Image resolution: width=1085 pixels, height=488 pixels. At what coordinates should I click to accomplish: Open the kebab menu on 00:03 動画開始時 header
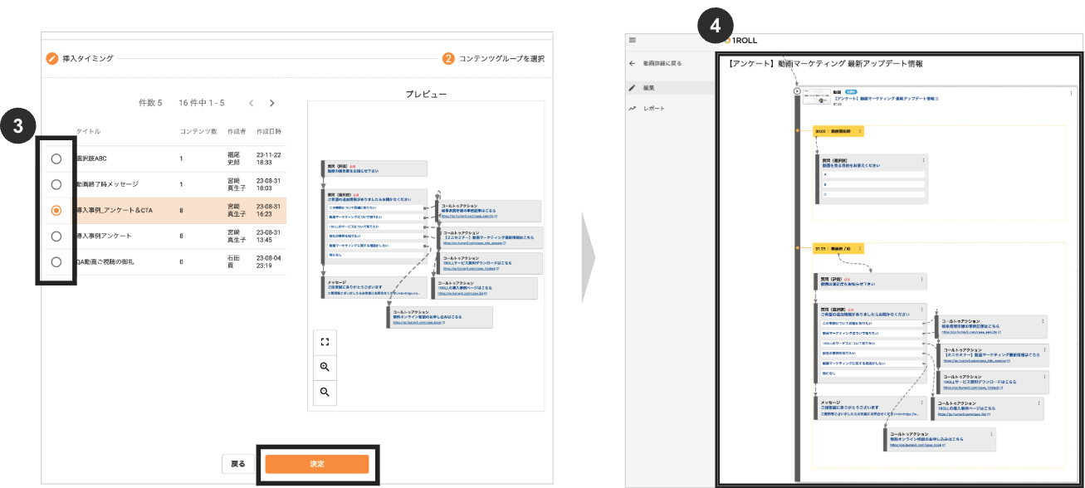(860, 131)
